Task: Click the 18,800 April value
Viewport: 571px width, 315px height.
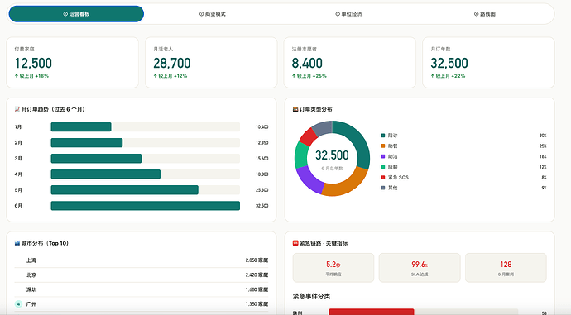Action: point(262,174)
